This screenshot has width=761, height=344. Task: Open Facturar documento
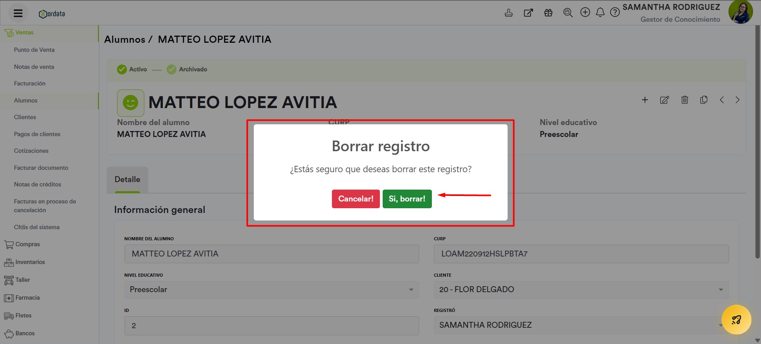point(41,168)
